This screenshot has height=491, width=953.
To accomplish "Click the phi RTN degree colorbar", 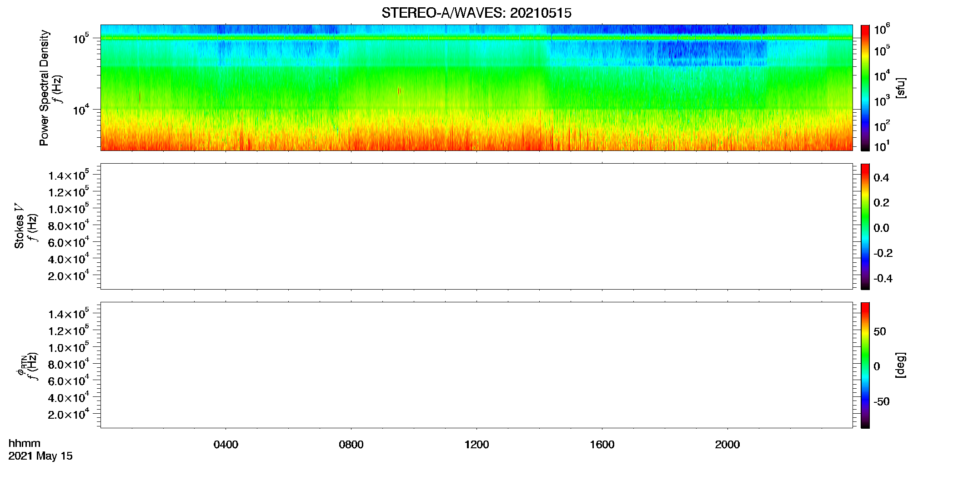I will pyautogui.click(x=865, y=365).
